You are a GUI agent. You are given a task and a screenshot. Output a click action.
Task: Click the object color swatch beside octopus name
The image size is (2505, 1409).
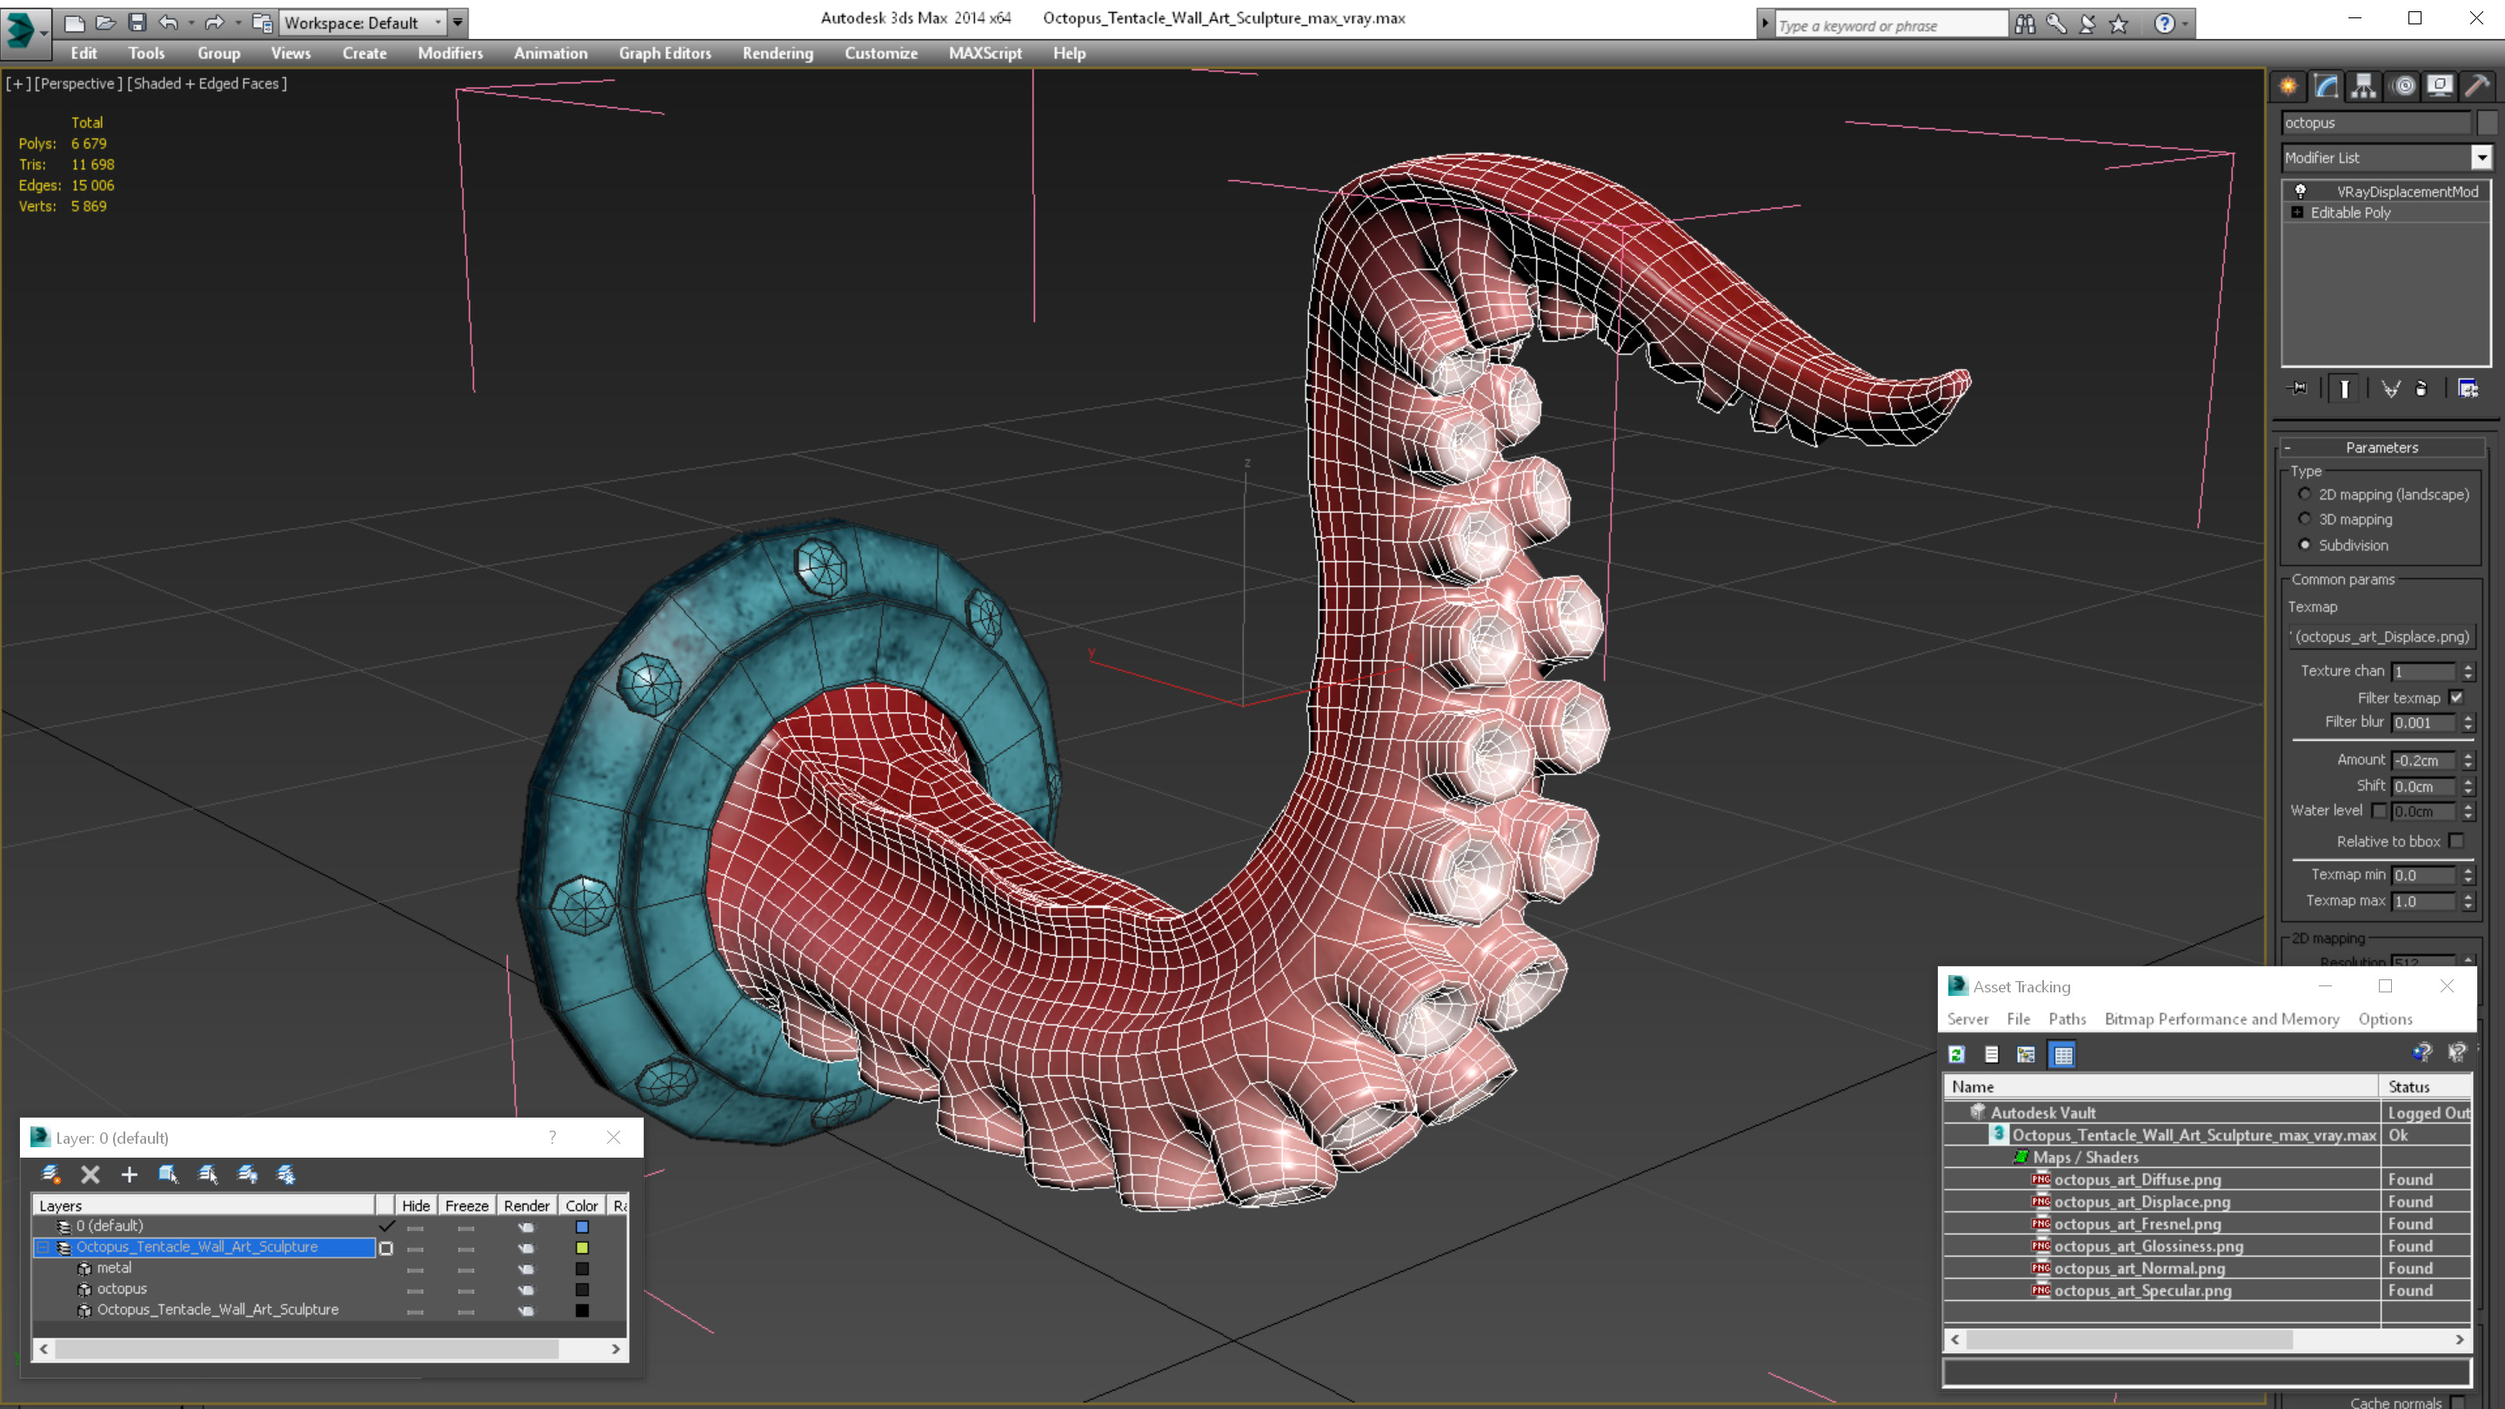[2488, 123]
